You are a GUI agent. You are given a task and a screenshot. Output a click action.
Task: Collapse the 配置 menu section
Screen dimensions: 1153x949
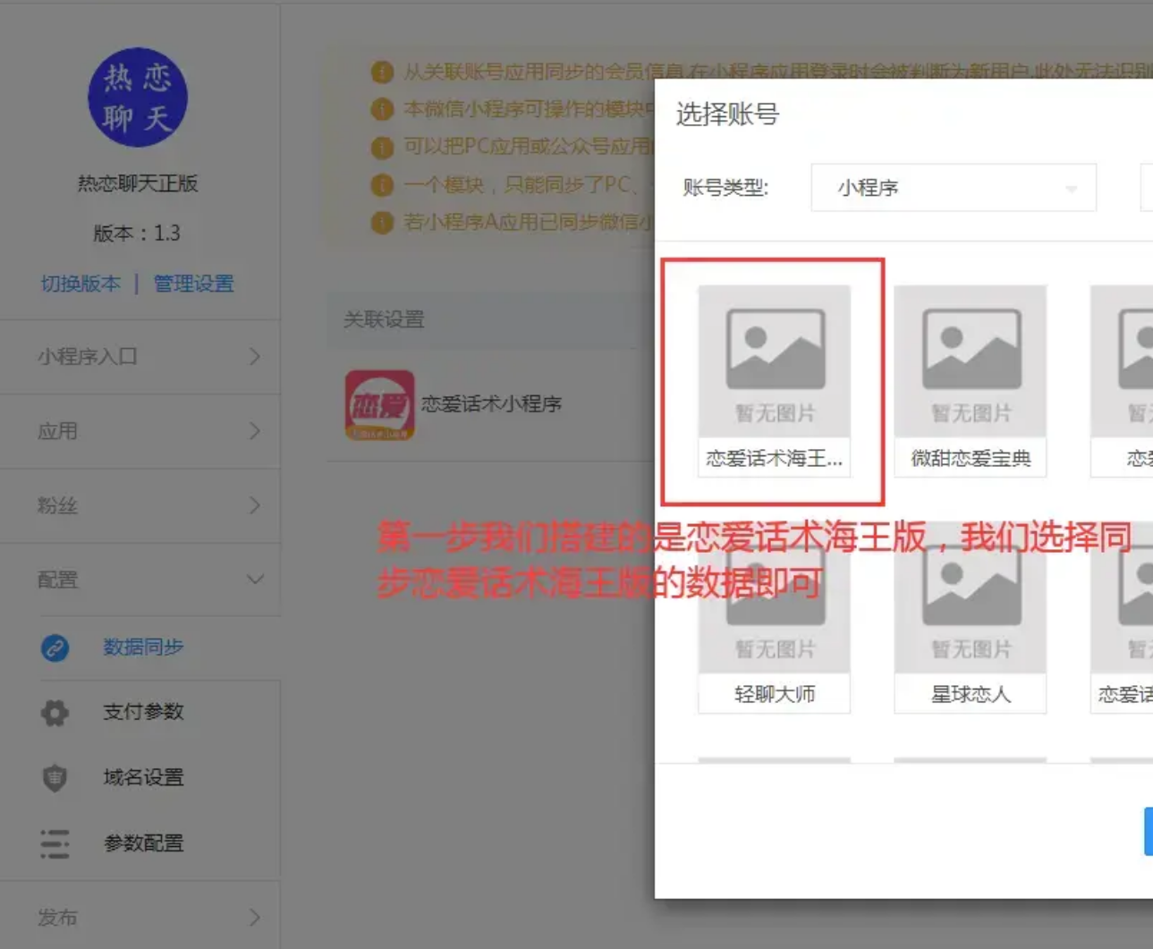tap(140, 580)
